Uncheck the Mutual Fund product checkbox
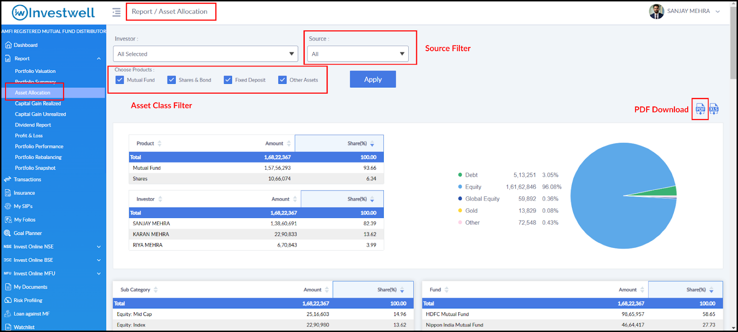The height and width of the screenshot is (332, 738). (x=120, y=80)
